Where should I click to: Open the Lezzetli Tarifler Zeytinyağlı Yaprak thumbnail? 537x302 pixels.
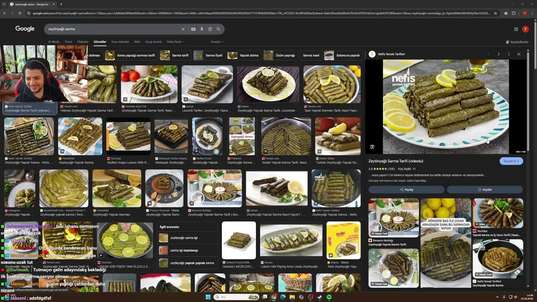(x=207, y=84)
